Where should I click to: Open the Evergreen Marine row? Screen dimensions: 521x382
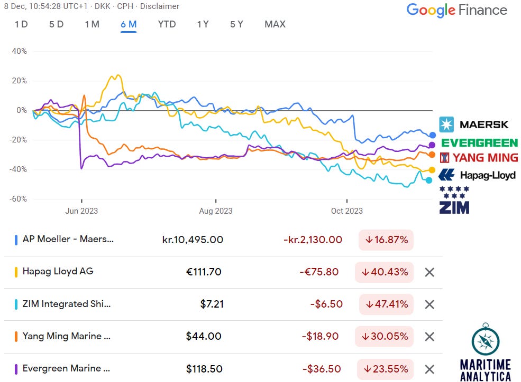(223, 369)
